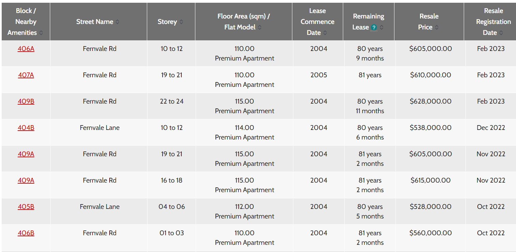The width and height of the screenshot is (516, 252).
Task: Open block 409A link for storey 19 to 21
Action: tap(26, 154)
